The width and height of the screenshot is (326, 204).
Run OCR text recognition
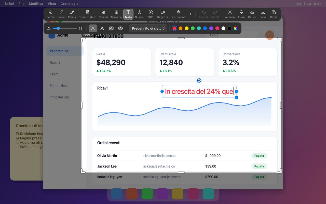pos(151,14)
